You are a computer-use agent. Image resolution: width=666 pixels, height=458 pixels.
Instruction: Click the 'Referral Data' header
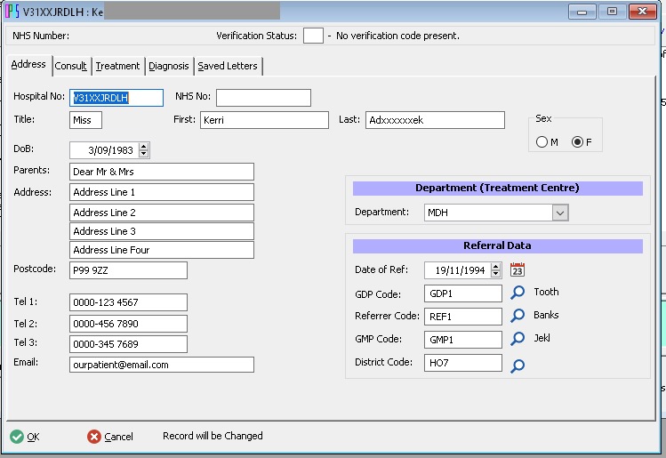click(x=497, y=245)
